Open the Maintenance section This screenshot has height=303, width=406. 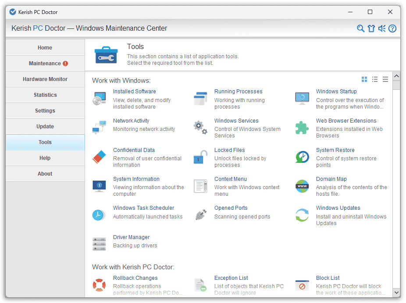coord(45,63)
